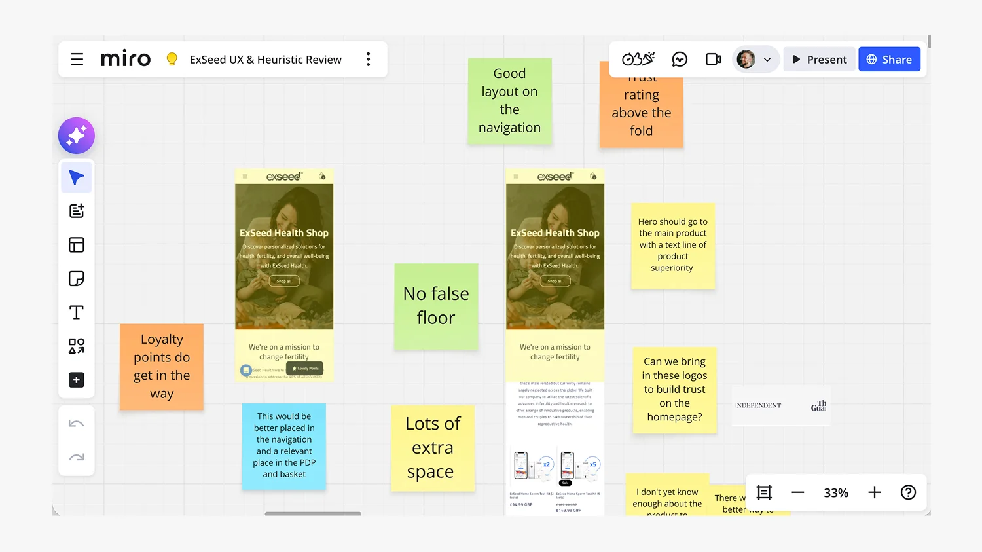982x552 pixels.
Task: Open the comments reactions icon
Action: point(680,60)
